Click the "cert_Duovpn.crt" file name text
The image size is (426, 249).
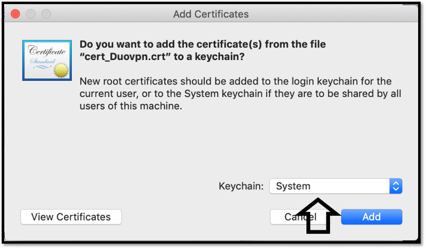click(125, 56)
